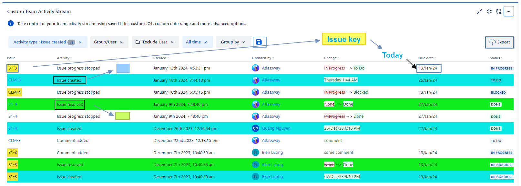Click Quang Nguyen's QN avatar icon
This screenshot has height=186, width=521.
[x=255, y=128]
